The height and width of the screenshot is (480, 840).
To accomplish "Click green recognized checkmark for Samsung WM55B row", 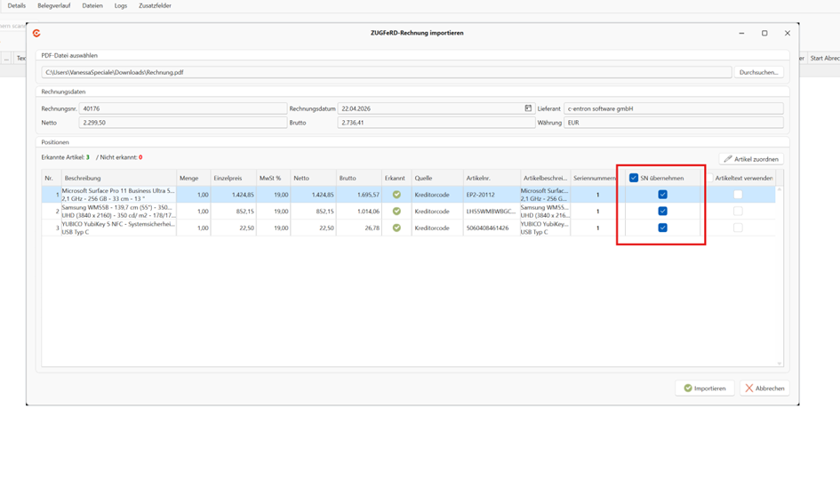I will (396, 211).
